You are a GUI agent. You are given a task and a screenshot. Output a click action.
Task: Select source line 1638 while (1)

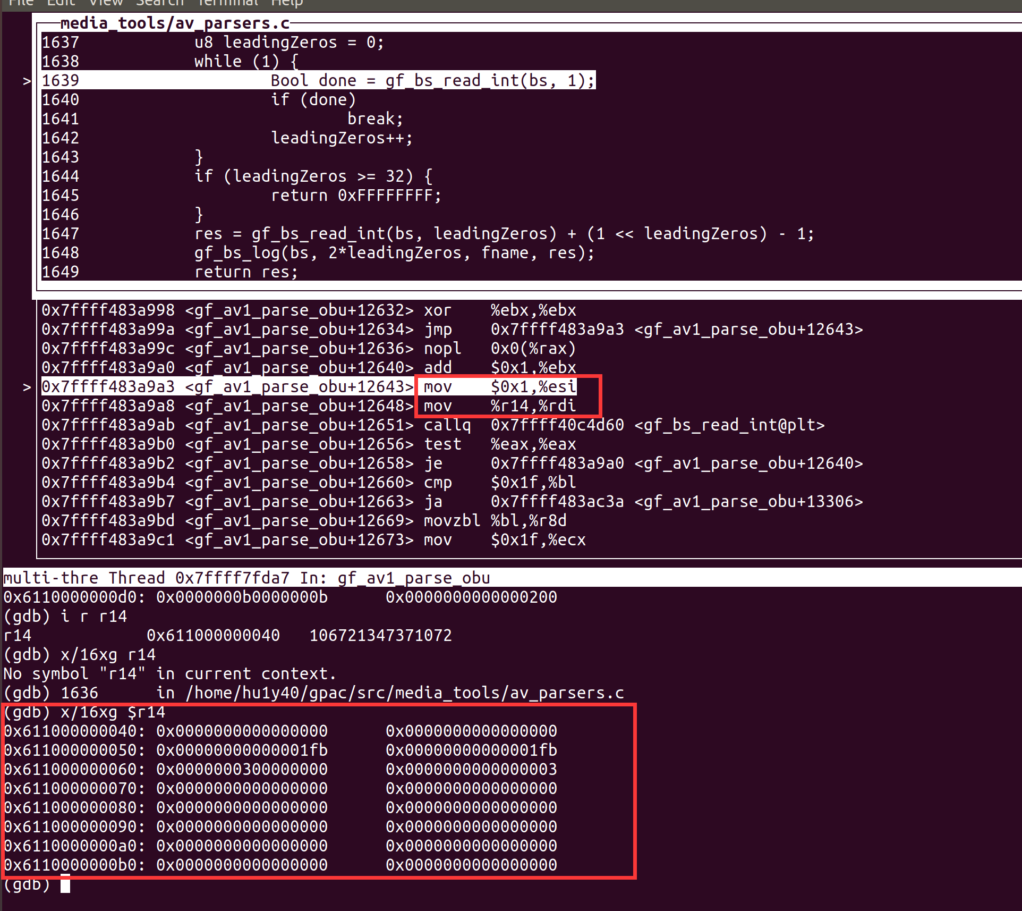pos(170,61)
